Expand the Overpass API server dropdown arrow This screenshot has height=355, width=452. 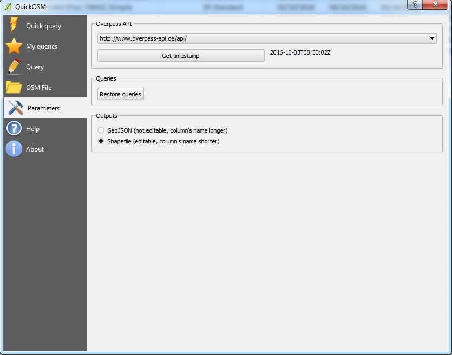point(432,38)
